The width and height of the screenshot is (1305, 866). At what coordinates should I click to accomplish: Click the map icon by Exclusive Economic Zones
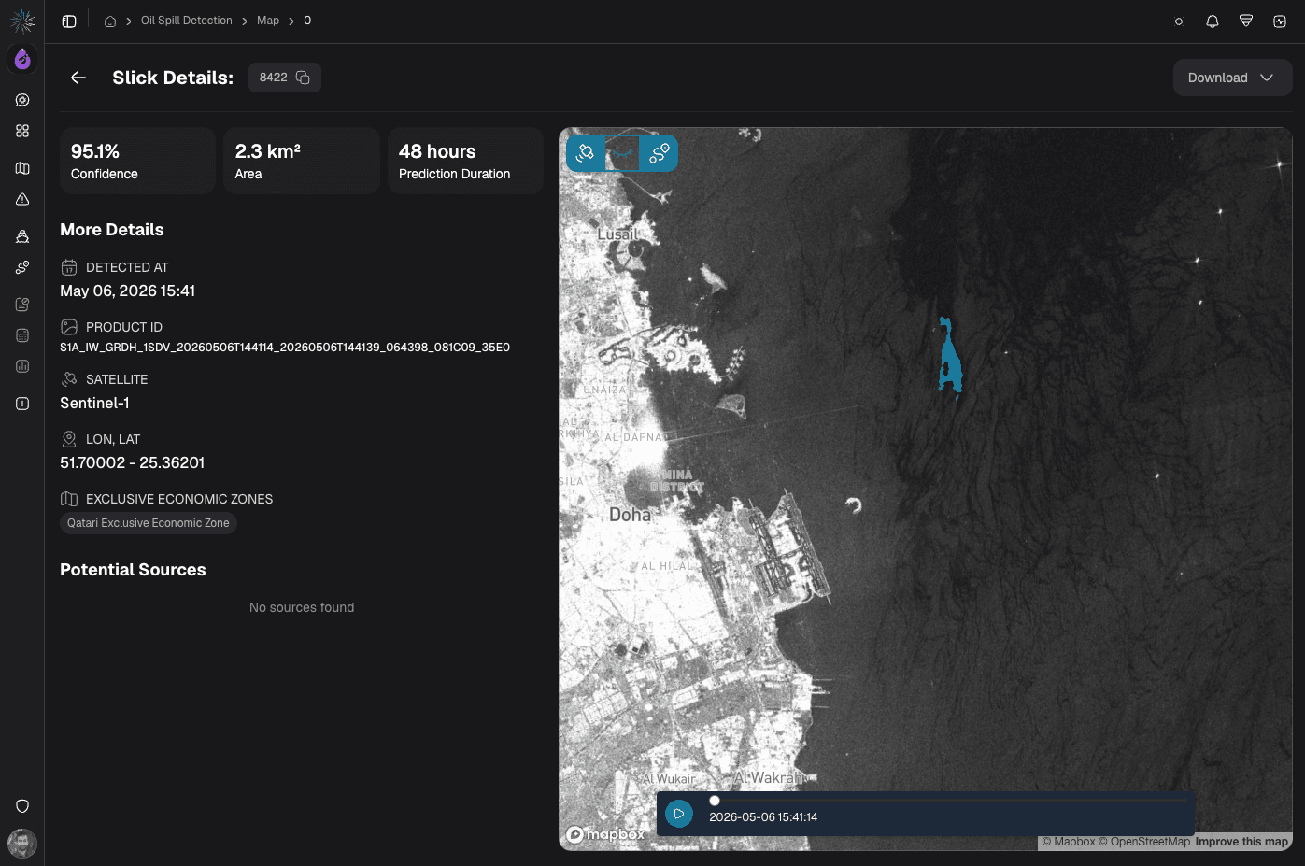point(69,499)
